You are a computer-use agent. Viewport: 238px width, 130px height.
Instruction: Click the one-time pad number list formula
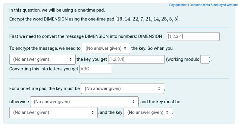click(148, 19)
